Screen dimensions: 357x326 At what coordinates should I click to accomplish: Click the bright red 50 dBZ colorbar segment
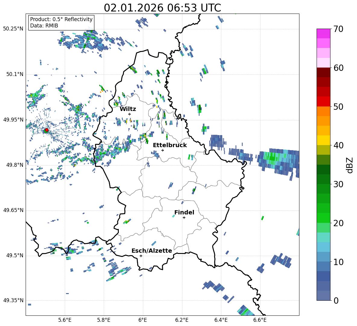coord(323,102)
